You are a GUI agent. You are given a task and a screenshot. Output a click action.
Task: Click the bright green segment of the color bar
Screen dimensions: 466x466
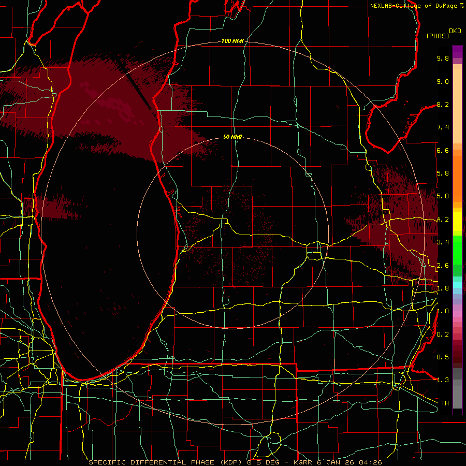(x=457, y=250)
